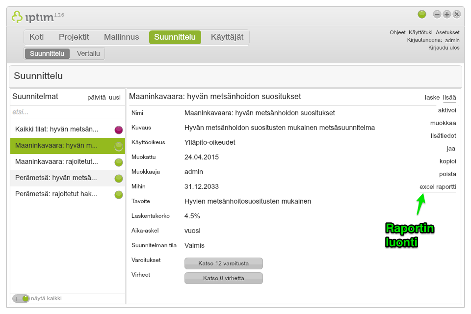Click the 'Katso 0 virhettä' button
Viewport: 471px width, 314px height.
[x=223, y=278]
